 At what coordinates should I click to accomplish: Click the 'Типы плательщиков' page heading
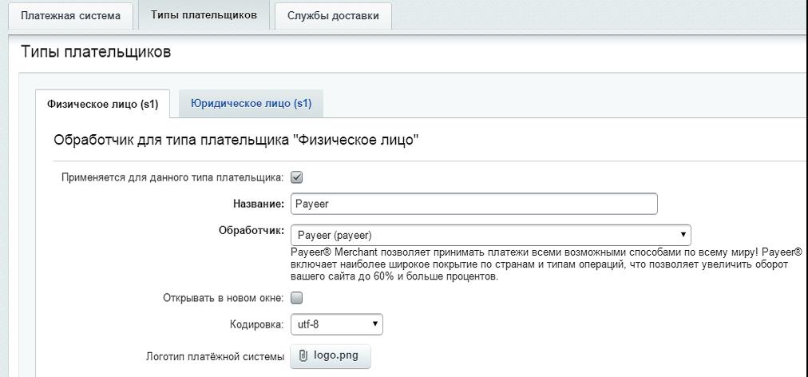coord(95,53)
